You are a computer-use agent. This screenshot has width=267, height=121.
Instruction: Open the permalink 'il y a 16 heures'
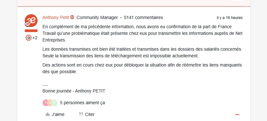pos(230,18)
